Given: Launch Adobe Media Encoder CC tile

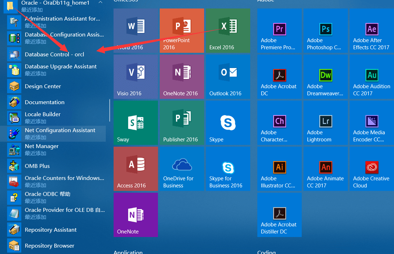Looking at the screenshot, I should 372,123.
